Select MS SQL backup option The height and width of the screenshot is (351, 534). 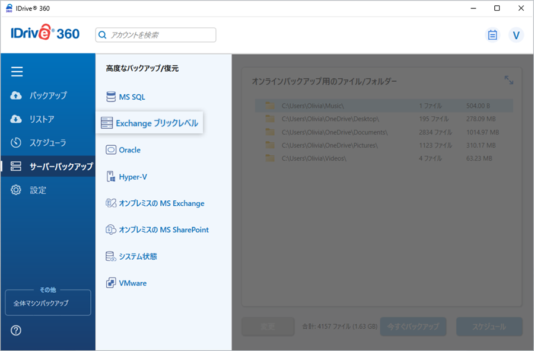click(131, 97)
